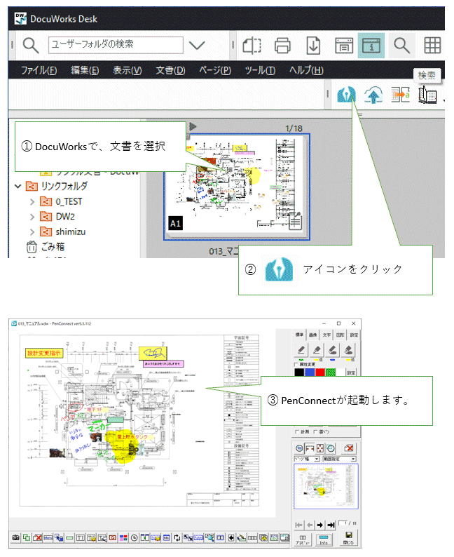The image size is (454, 557).
Task: Click the camera icon in PenConnect bottom toolbar
Action: point(15,537)
